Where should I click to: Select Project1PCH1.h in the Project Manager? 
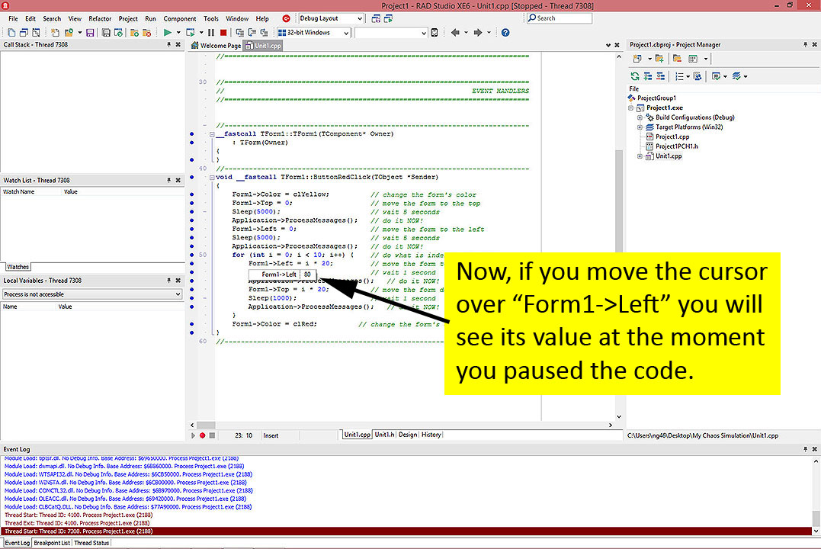click(x=676, y=146)
